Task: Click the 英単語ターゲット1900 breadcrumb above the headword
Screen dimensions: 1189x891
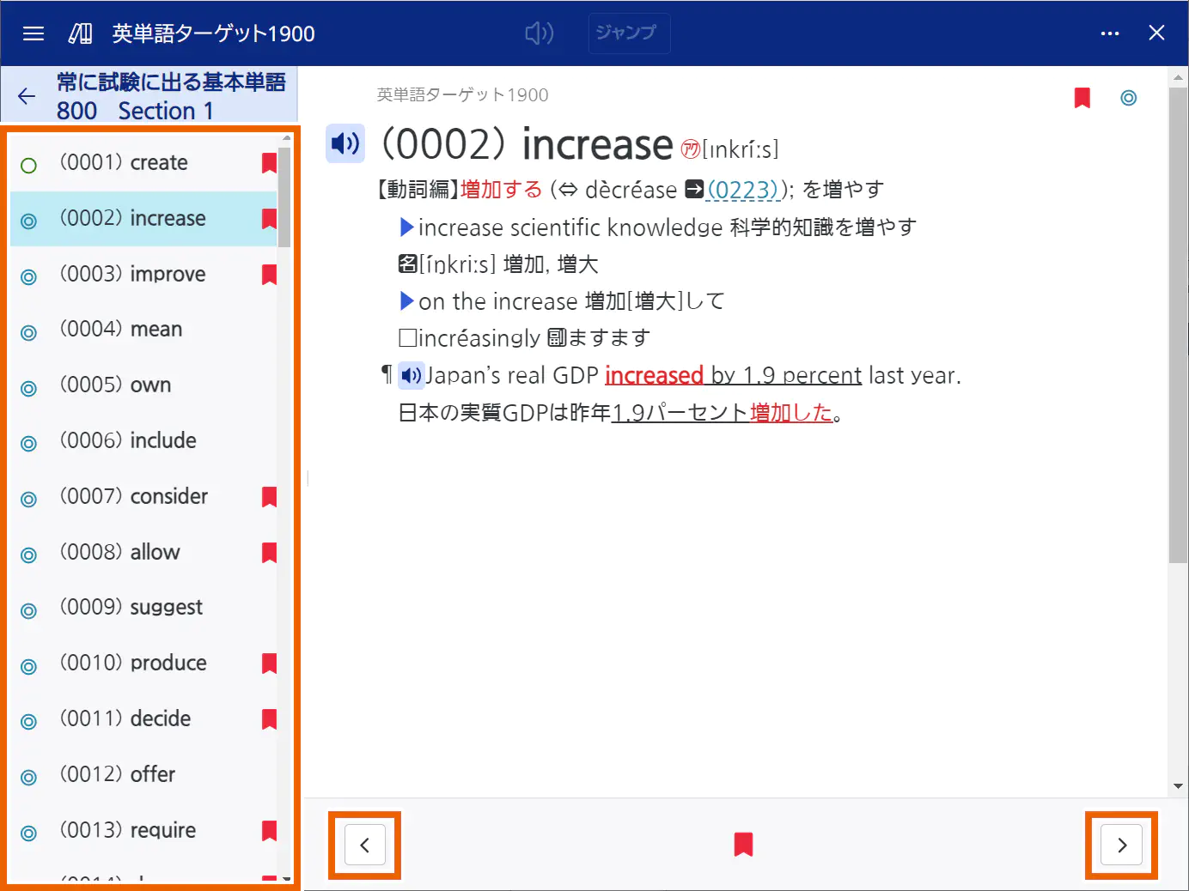Action: (x=462, y=95)
